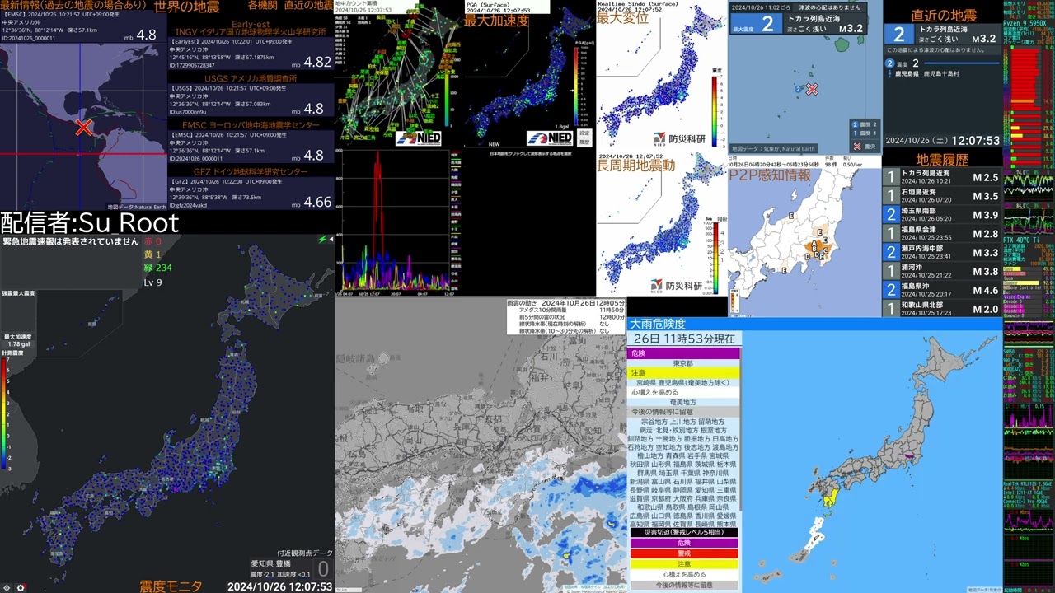The width and height of the screenshot is (1055, 593).
Task: Select the 福島県沖 M4.6 history entry
Action: click(x=943, y=290)
